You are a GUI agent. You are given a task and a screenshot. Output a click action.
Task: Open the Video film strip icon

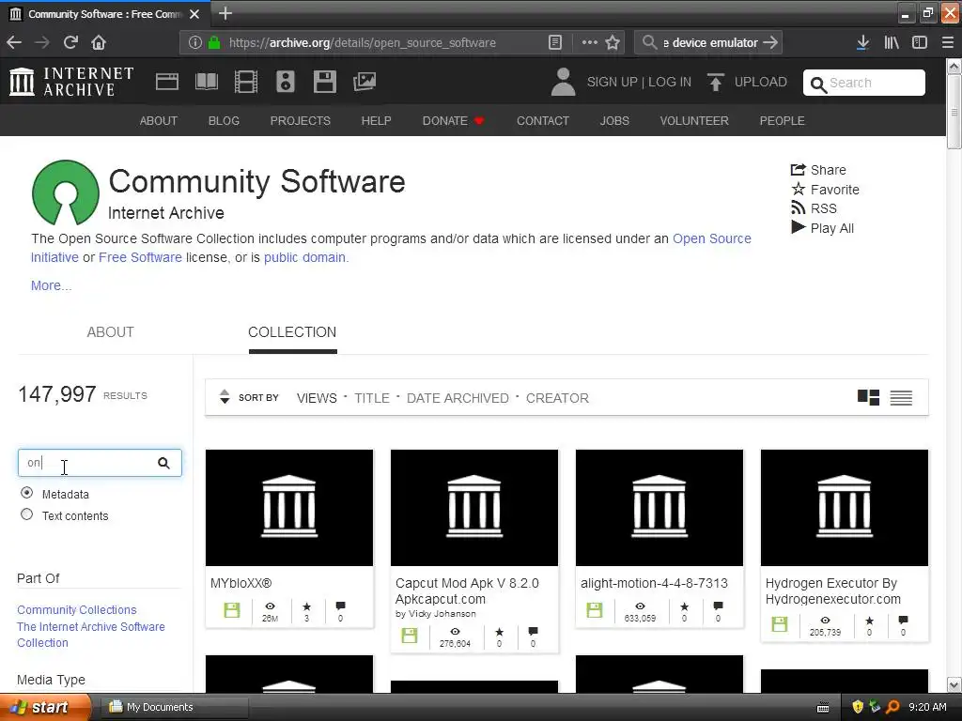(246, 82)
